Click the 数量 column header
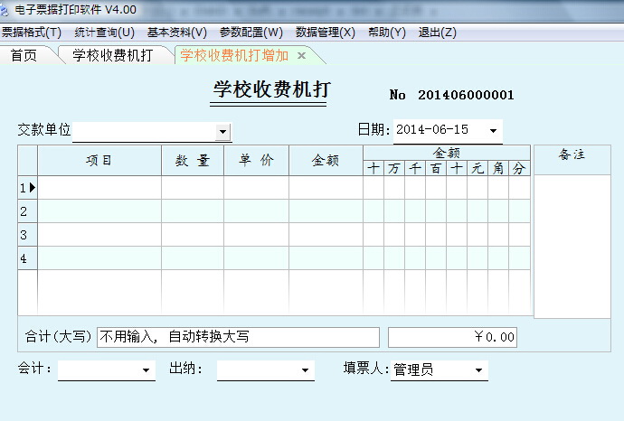This screenshot has width=624, height=421. click(193, 161)
